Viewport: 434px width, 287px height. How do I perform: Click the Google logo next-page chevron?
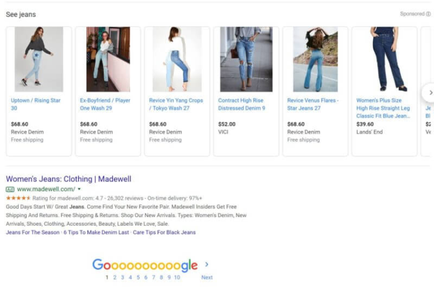tap(207, 264)
